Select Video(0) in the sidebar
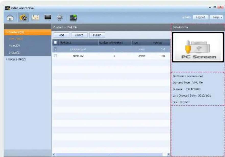 pyautogui.click(x=14, y=46)
